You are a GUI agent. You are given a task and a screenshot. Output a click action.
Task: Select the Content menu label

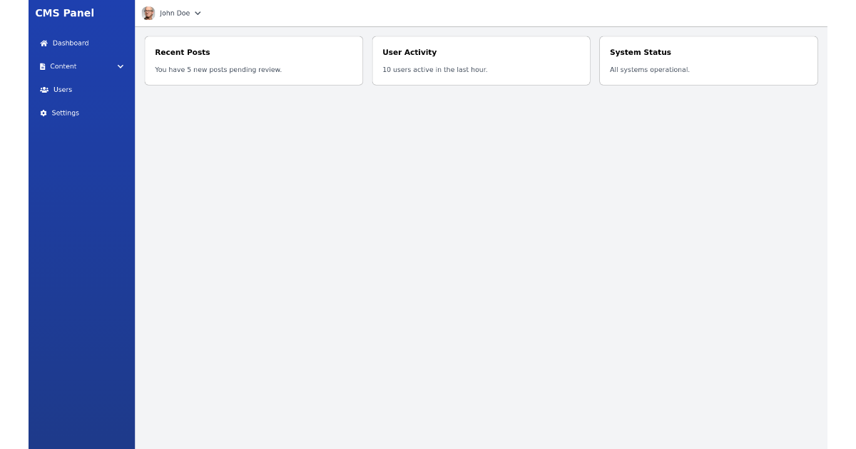pos(63,66)
